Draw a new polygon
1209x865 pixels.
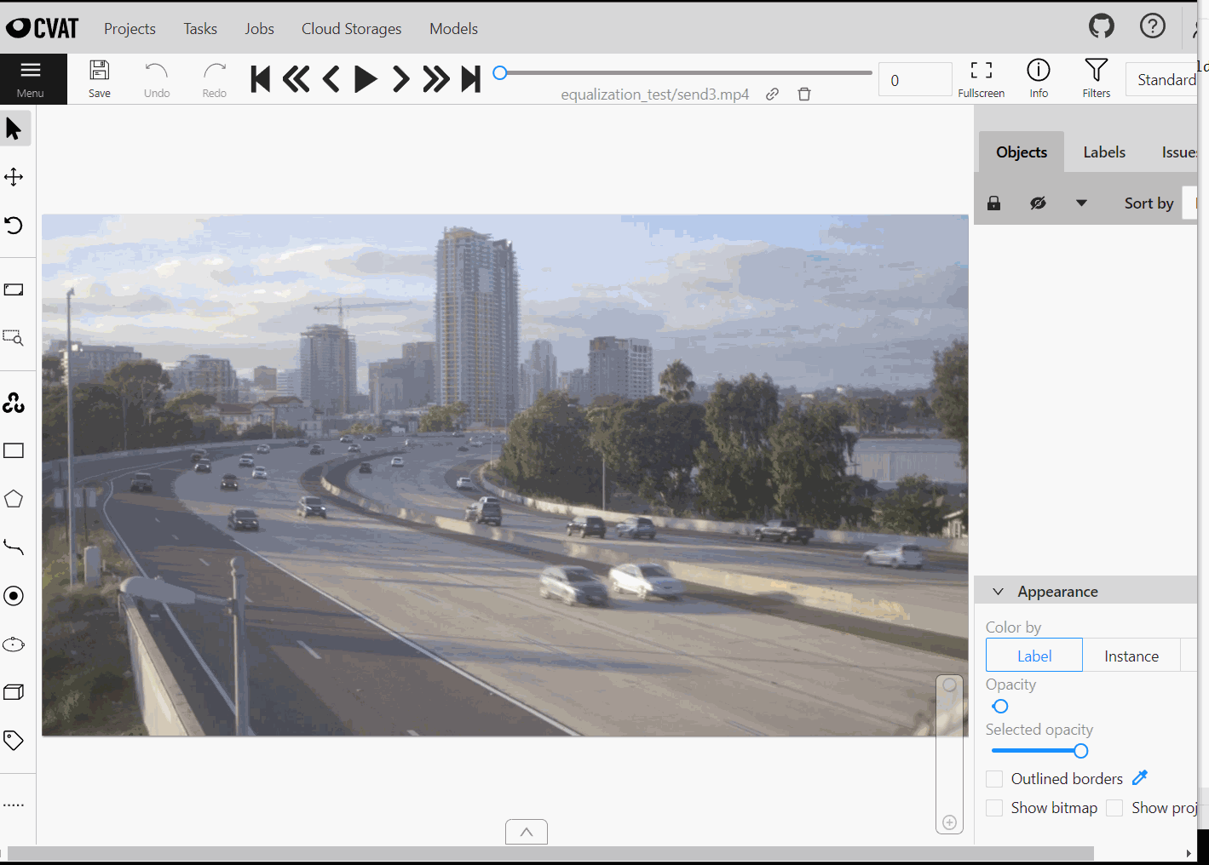coord(14,499)
